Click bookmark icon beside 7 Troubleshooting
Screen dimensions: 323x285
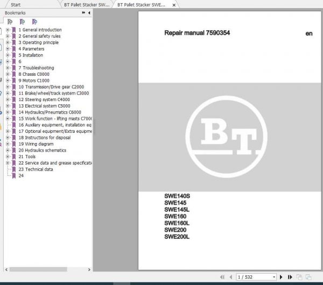[x=14, y=68]
